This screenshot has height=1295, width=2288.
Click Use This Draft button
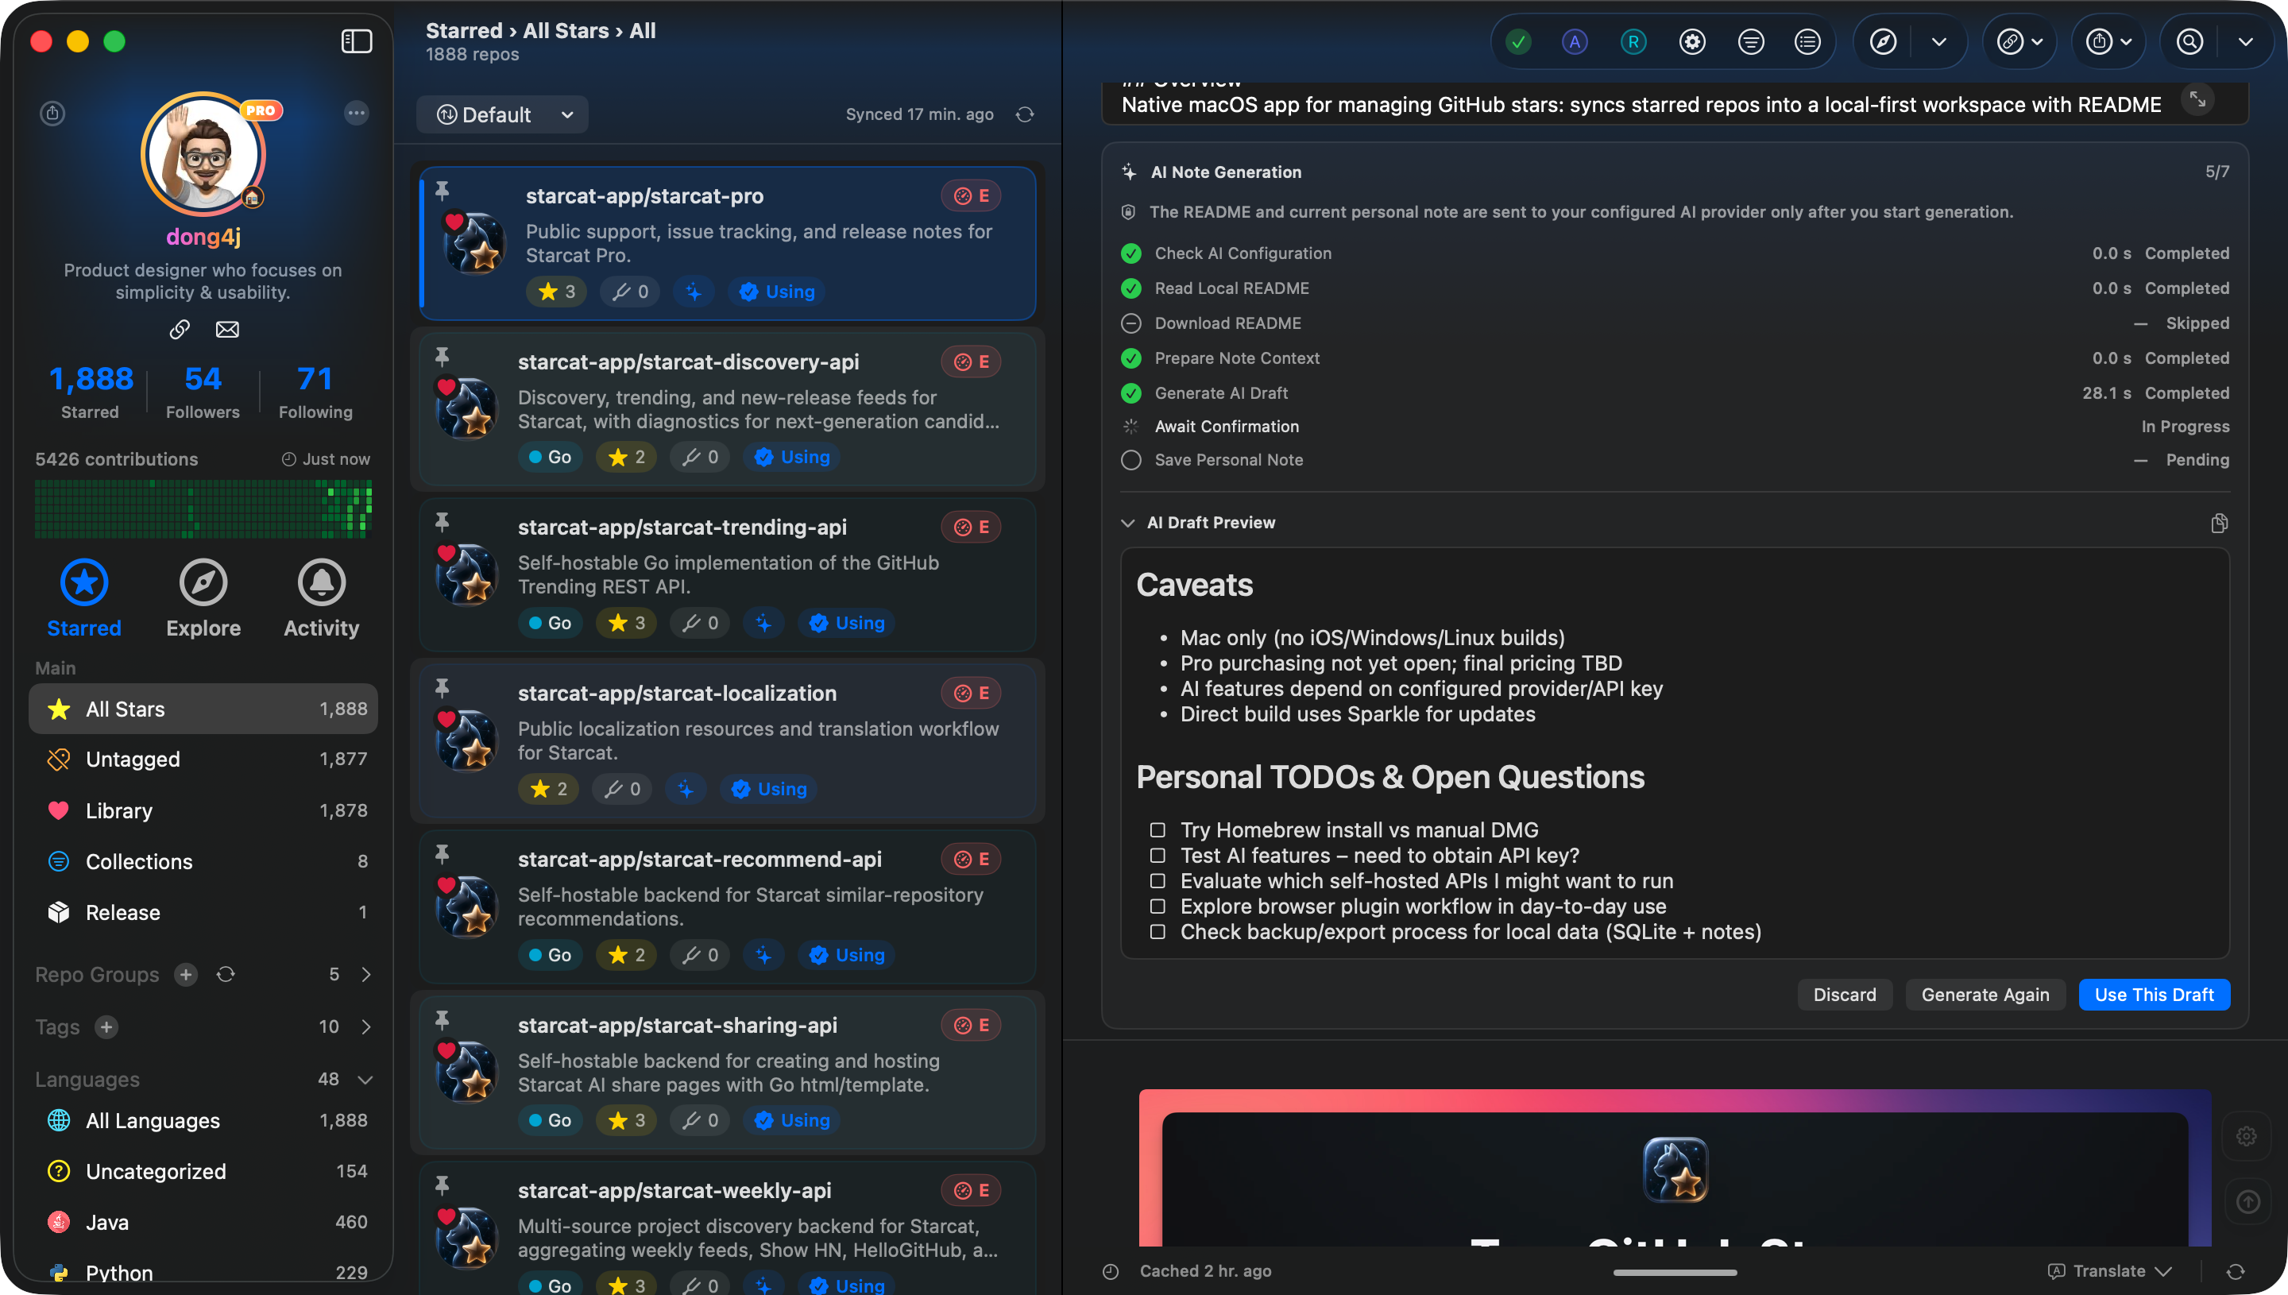[2154, 995]
